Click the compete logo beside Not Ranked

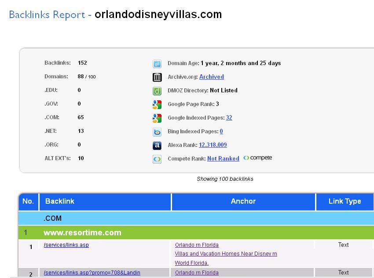point(257,158)
